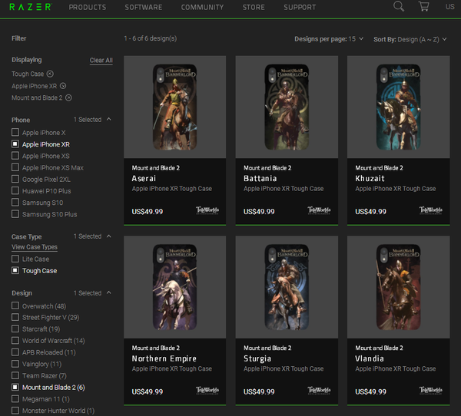This screenshot has width=461, height=416.
Task: Open the SUPPORT menu
Action: (x=300, y=7)
